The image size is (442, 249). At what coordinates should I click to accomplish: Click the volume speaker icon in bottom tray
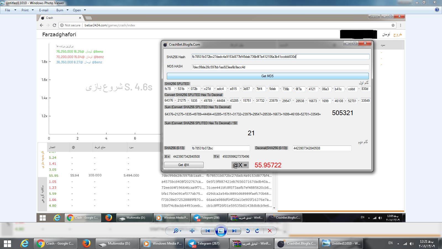tap(412, 244)
